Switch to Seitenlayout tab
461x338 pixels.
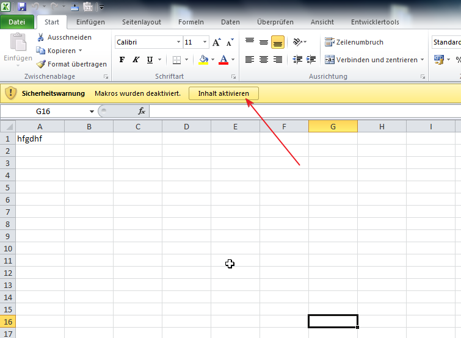point(142,22)
